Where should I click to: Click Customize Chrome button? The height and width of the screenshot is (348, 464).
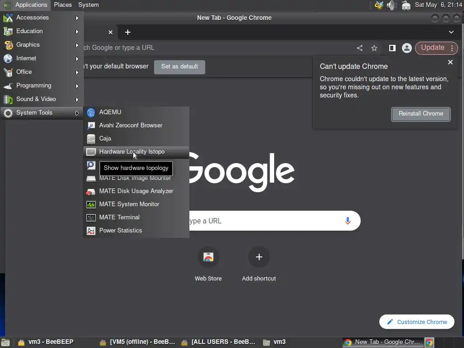click(x=417, y=322)
